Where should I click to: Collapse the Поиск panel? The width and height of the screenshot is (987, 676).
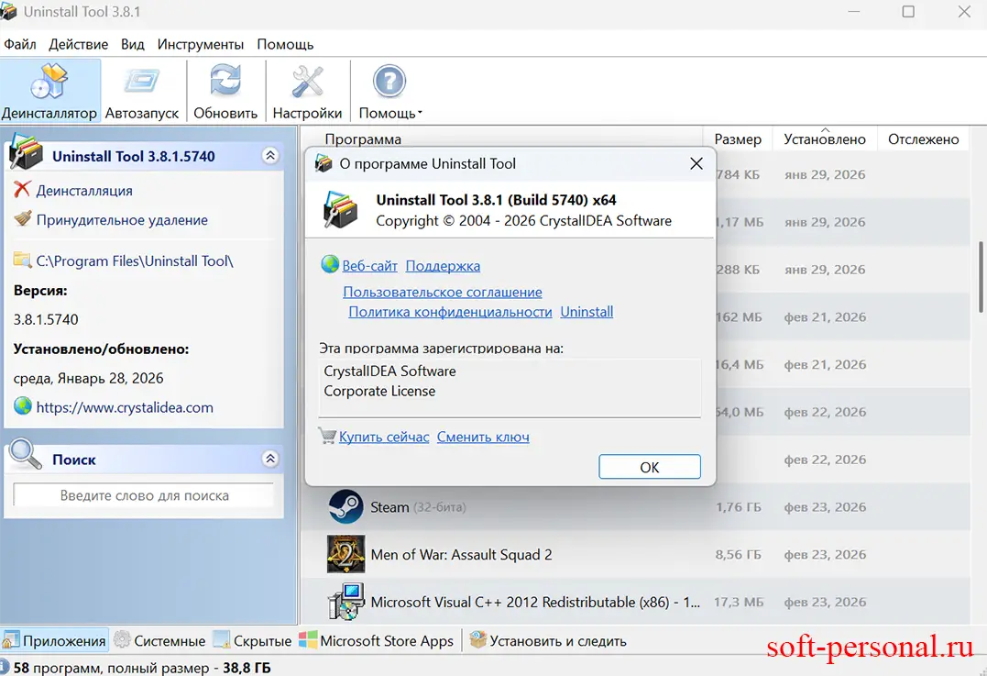270,459
